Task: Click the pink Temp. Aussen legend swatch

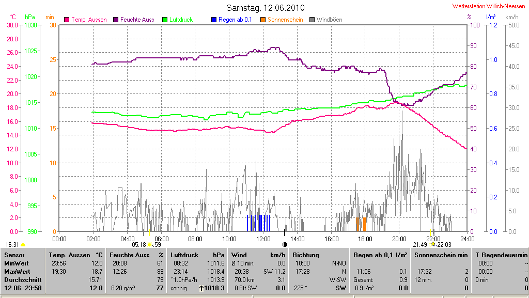Action: tap(67, 20)
